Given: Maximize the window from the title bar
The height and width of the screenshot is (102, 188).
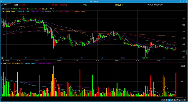Looking at the screenshot, I should 183,1.
